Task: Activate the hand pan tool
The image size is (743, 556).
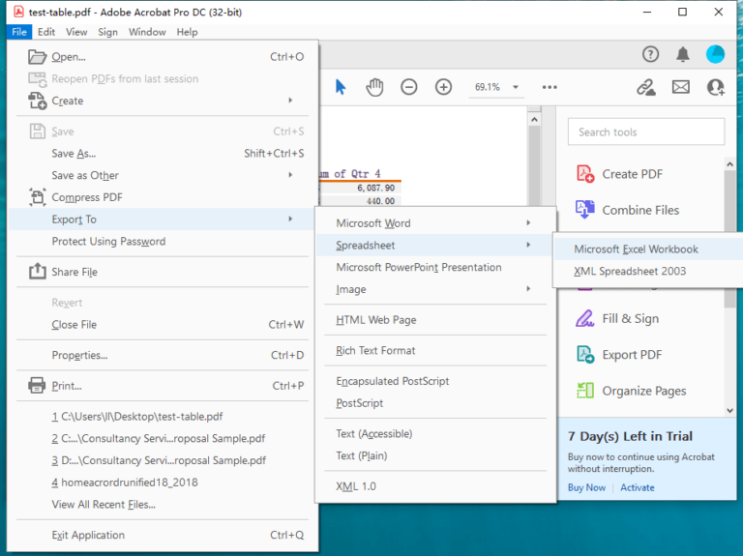Action: point(374,87)
